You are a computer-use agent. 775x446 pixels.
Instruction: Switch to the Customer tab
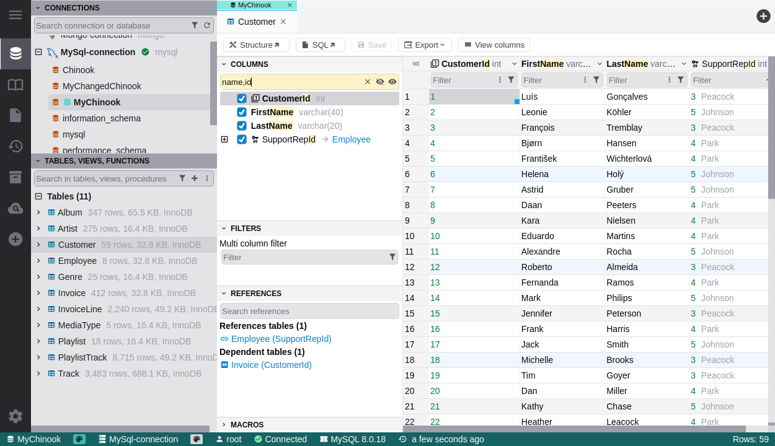(x=256, y=22)
